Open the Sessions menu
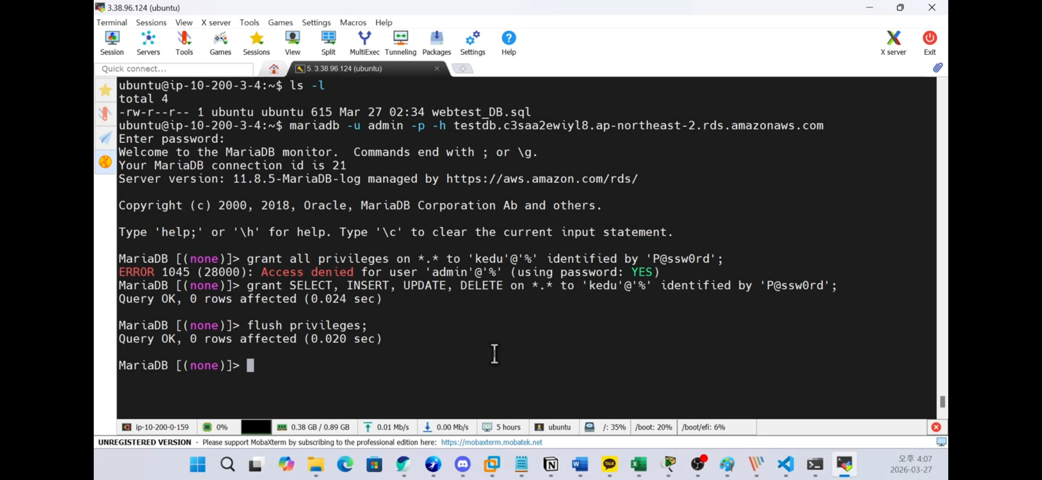1042x480 pixels. click(151, 22)
